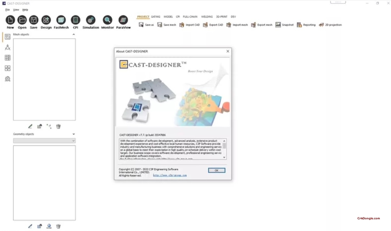Click the description text scroll-up arrow
This screenshot has height=231, width=391.
pos(224,141)
